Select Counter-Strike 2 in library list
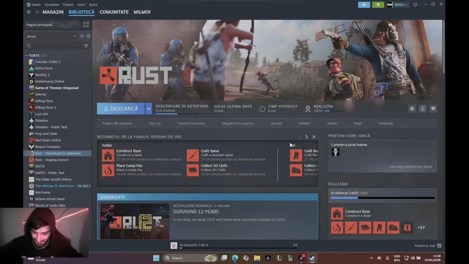 click(48, 62)
